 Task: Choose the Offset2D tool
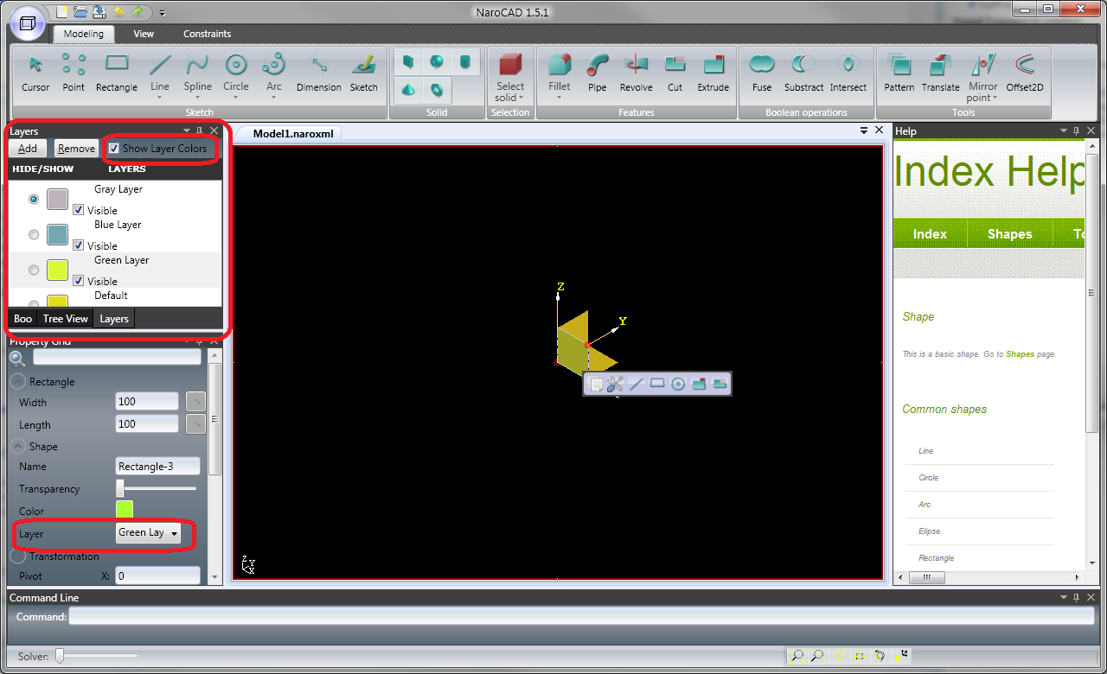click(x=1025, y=73)
